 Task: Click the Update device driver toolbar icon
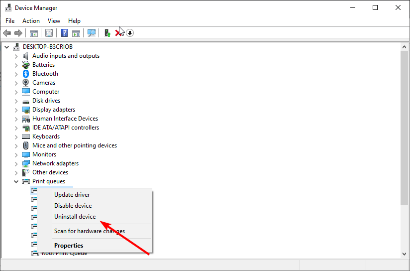[x=107, y=33]
